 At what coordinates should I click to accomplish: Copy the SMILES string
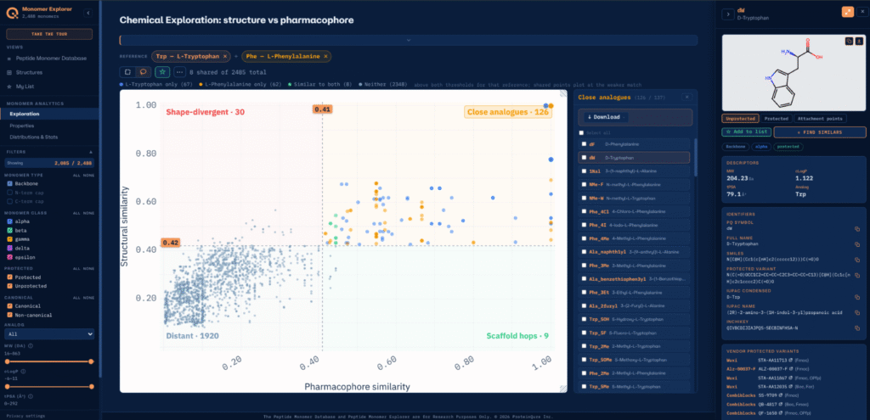[857, 259]
